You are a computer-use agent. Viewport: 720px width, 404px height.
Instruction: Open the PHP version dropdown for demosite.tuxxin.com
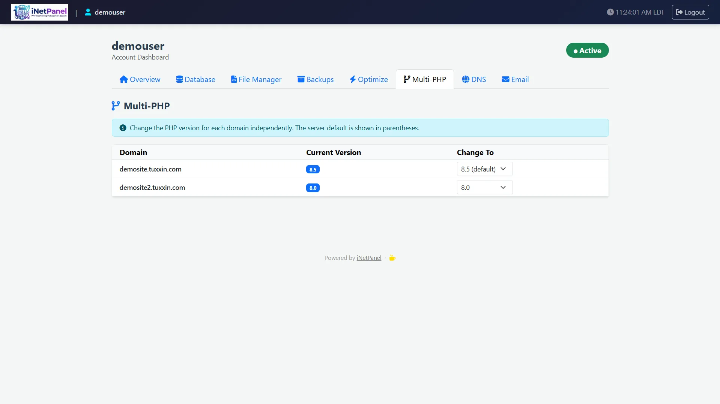pos(484,169)
